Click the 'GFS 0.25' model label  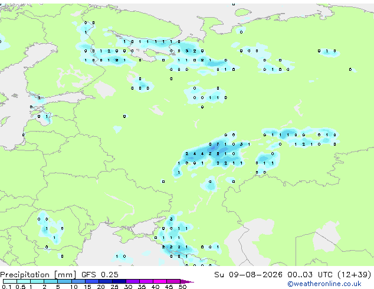click(100, 275)
